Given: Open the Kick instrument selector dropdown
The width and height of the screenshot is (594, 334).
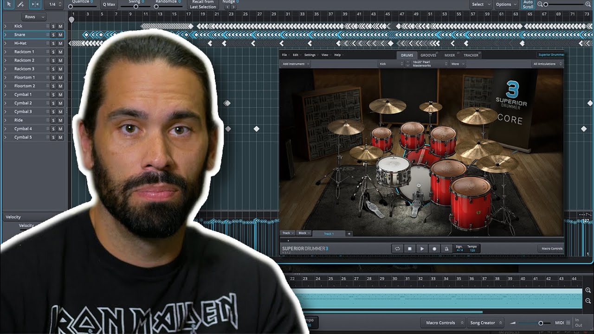Looking at the screenshot, I should [x=391, y=64].
